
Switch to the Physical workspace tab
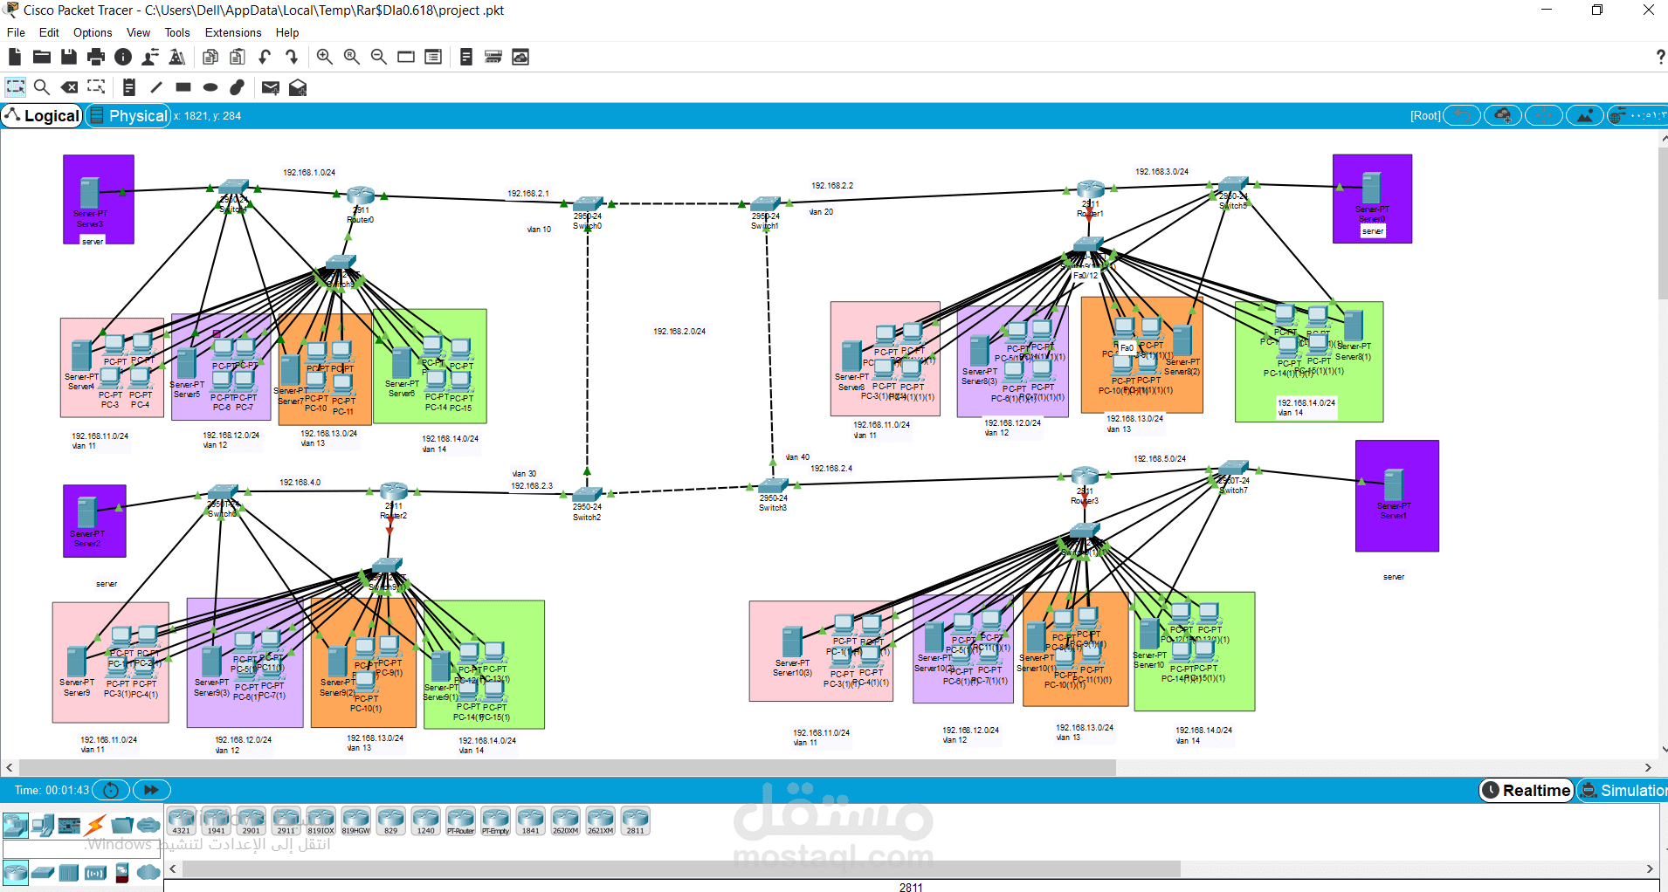pyautogui.click(x=128, y=115)
